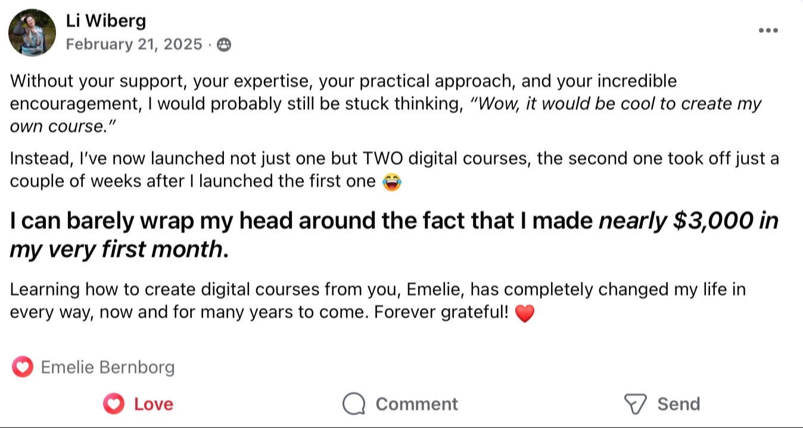Toggle the Love reaction heart icon
Viewport: 803px width, 428px height.
pos(113,404)
